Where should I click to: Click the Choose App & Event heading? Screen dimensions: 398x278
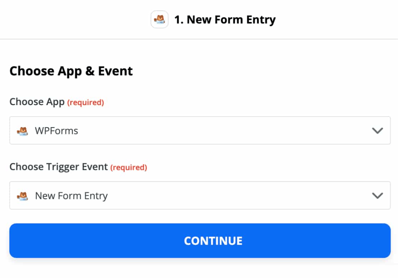pyautogui.click(x=71, y=71)
